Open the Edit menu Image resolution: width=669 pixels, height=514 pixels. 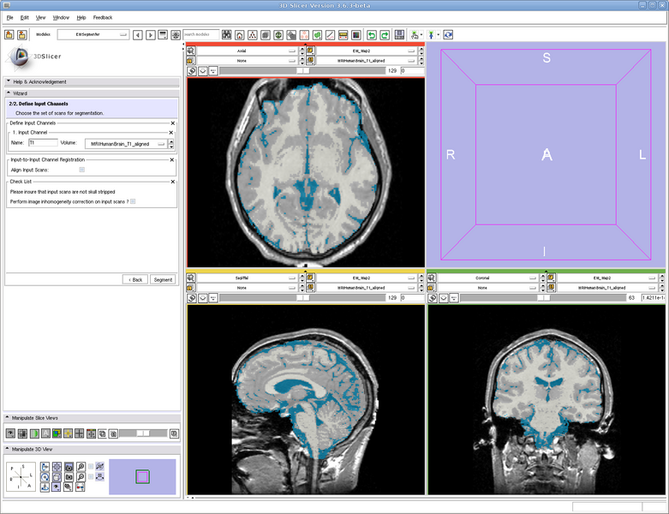(24, 17)
